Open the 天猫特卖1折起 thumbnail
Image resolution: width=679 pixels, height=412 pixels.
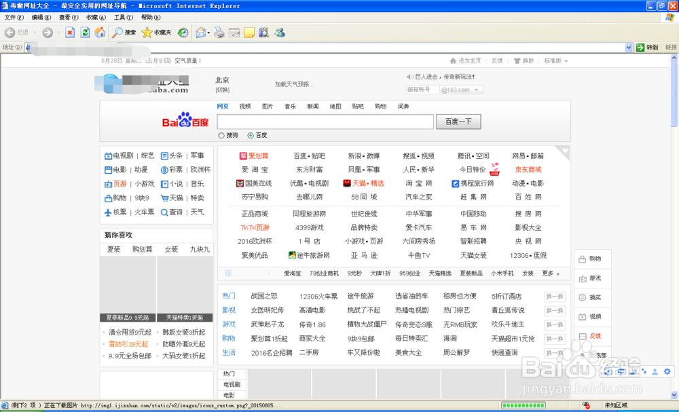click(x=185, y=289)
